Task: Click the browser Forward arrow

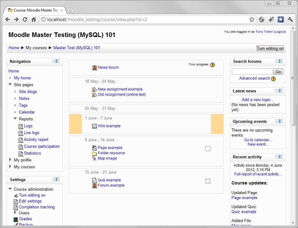Action: coord(16,19)
